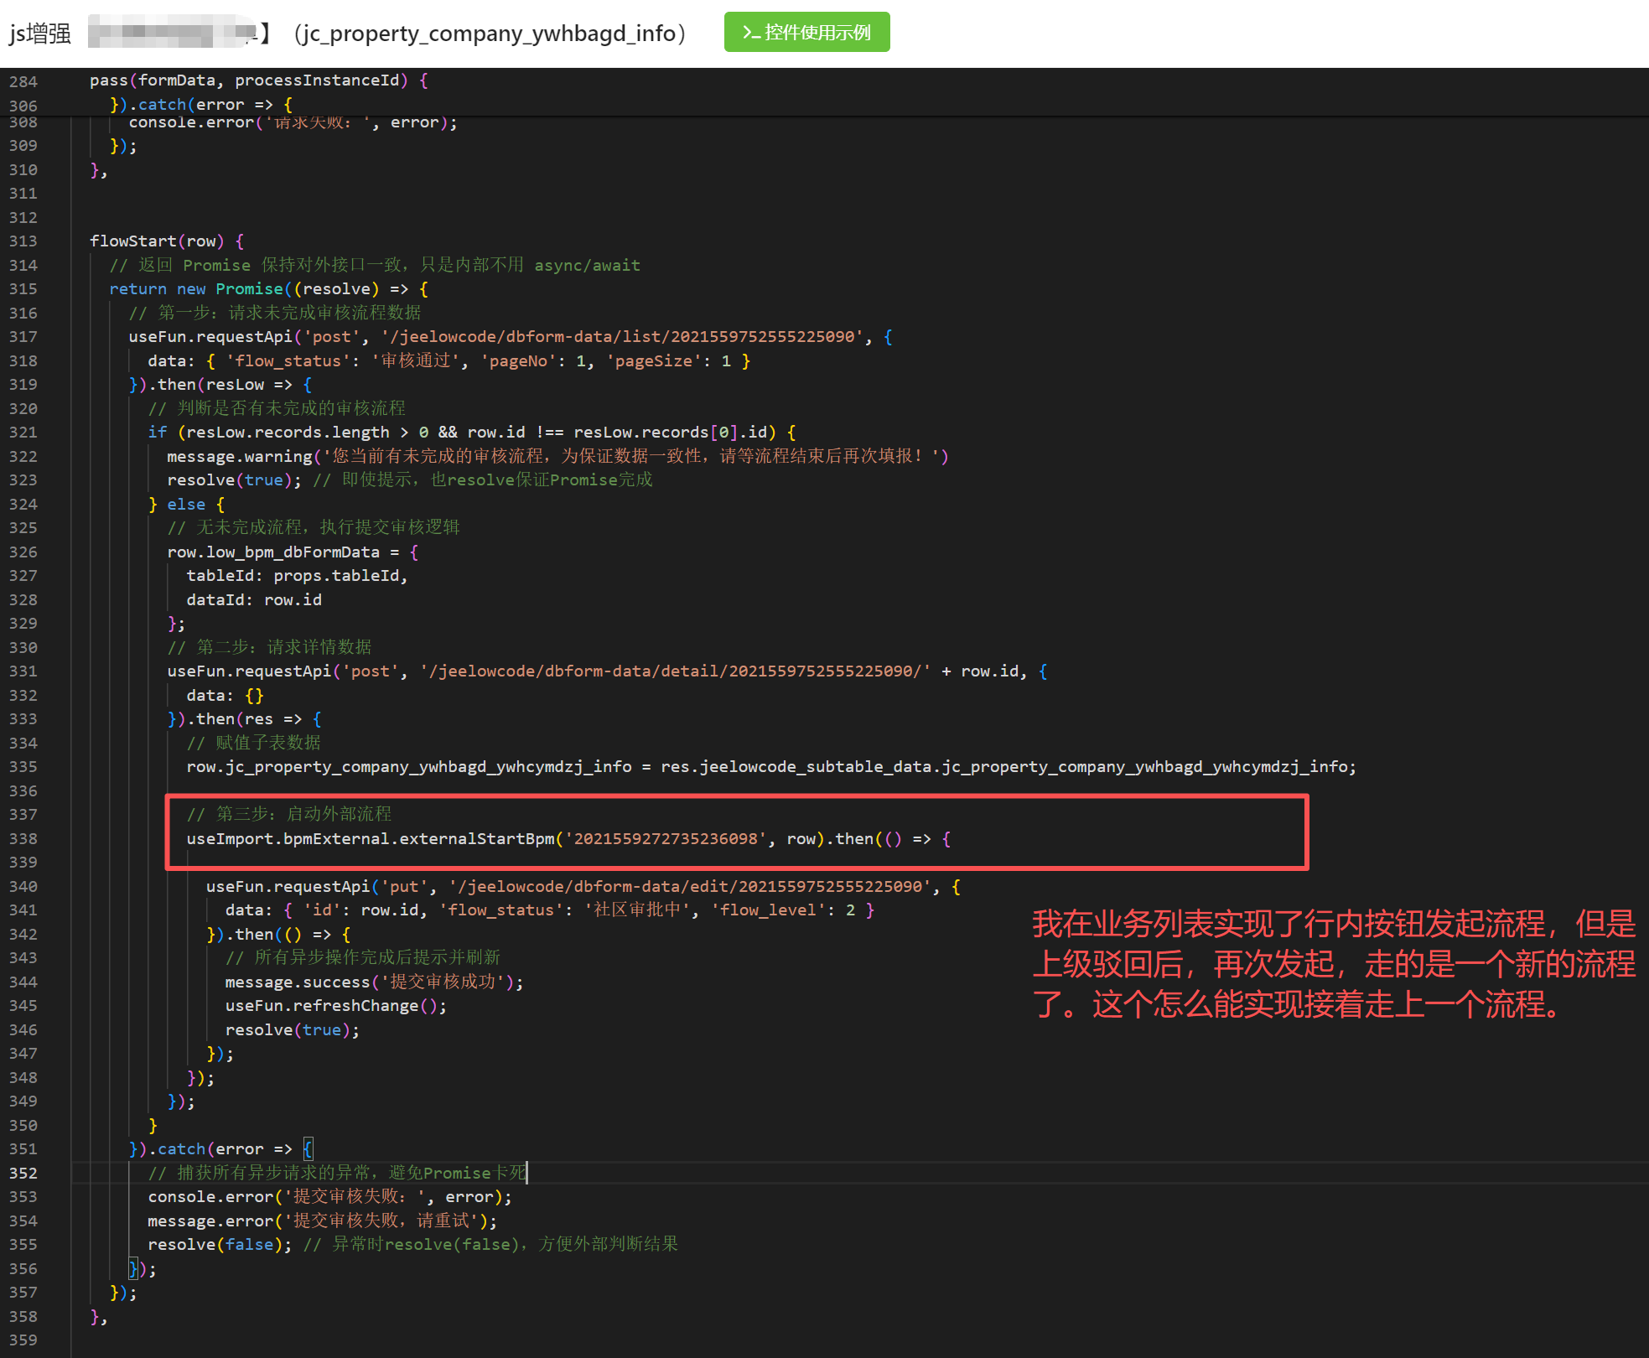Click line number 313 in gutter
The width and height of the screenshot is (1649, 1358).
[x=23, y=241]
